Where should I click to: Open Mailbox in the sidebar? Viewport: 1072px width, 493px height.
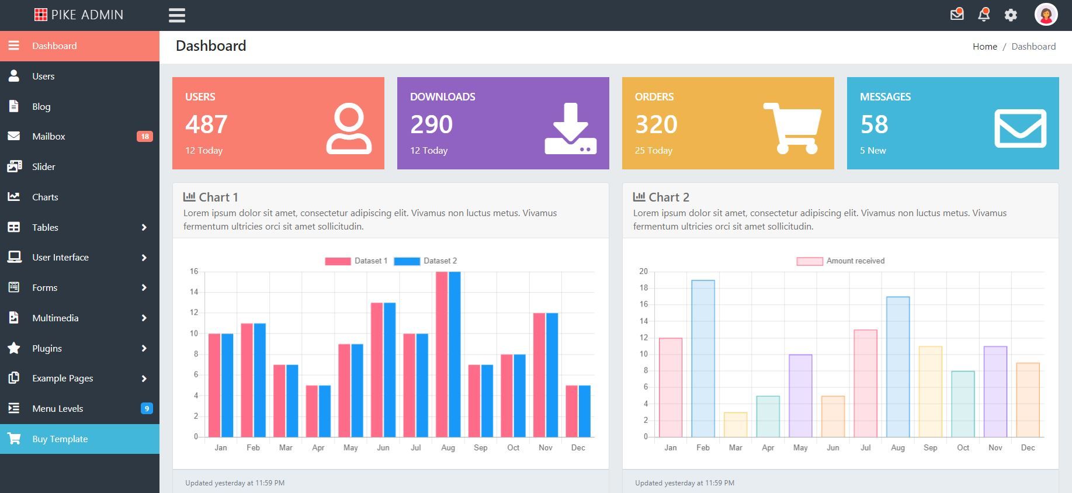pyautogui.click(x=79, y=137)
